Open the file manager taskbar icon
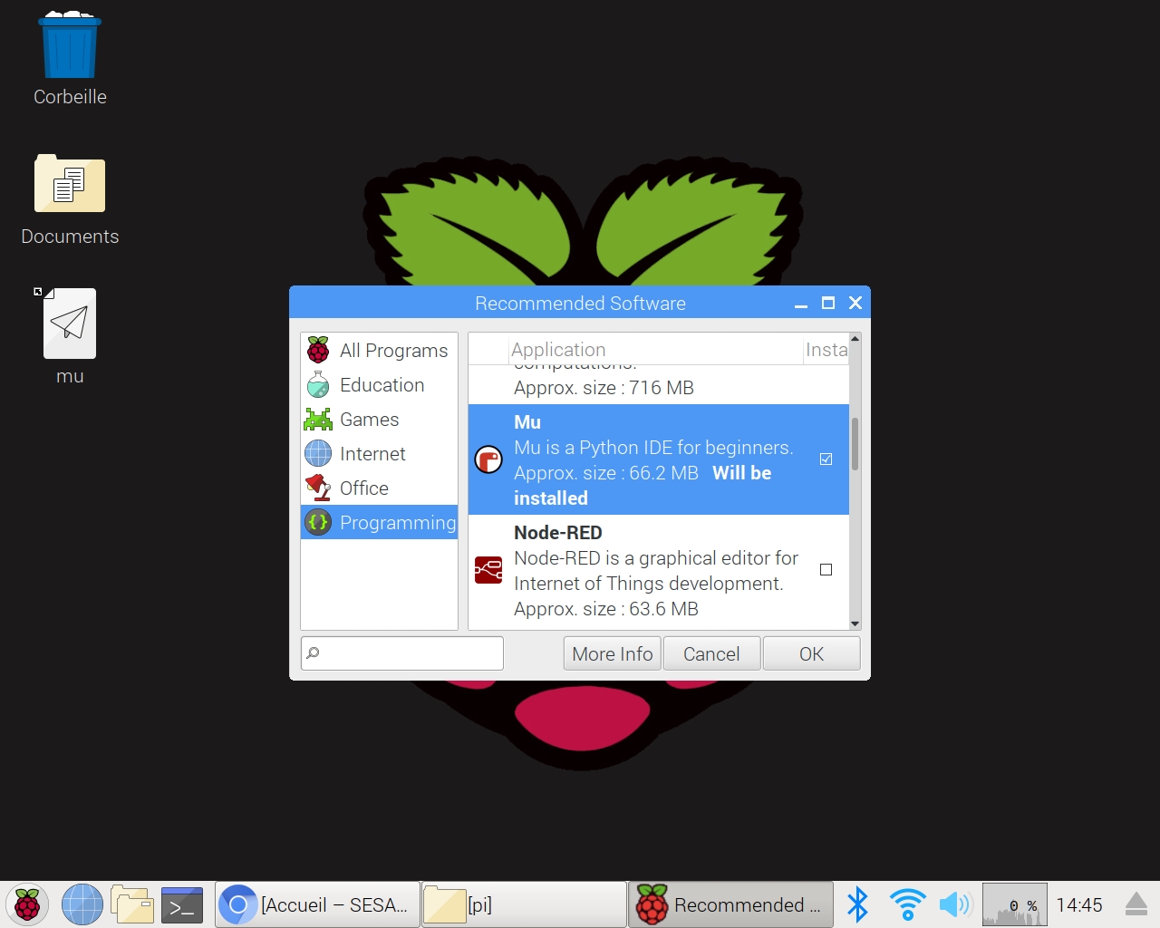 point(132,904)
